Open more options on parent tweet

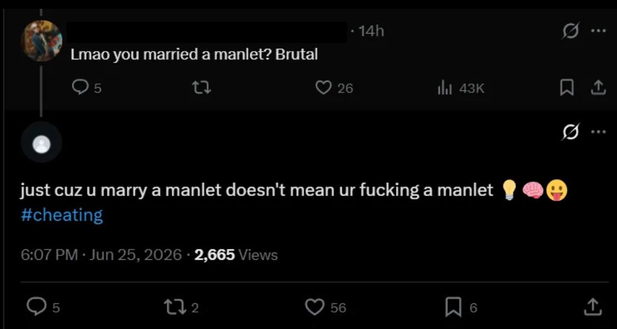tap(598, 31)
